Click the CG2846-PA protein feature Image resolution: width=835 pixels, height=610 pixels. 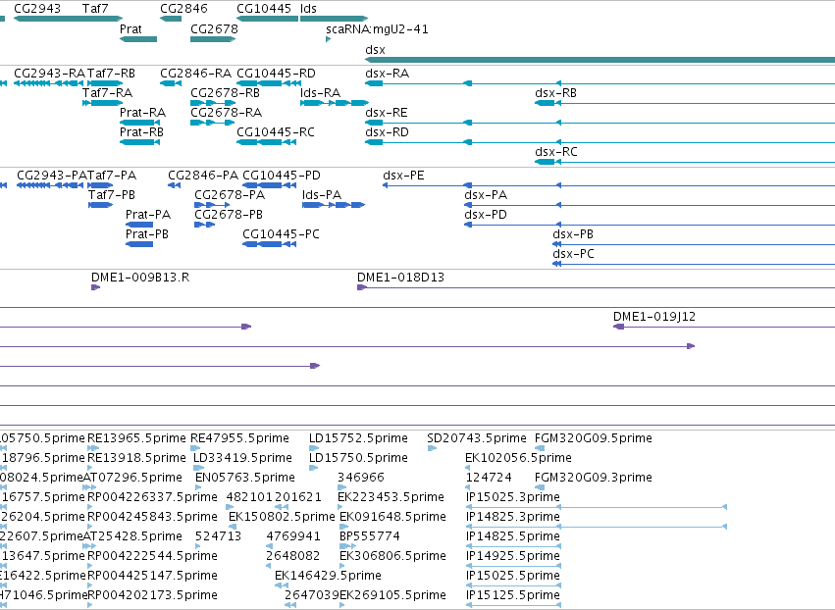174,185
